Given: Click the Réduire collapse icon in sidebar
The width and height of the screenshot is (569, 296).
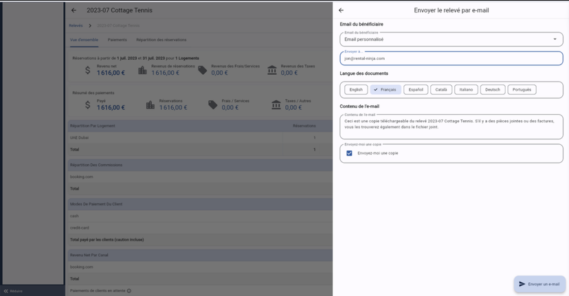Looking at the screenshot, I should click(x=6, y=291).
